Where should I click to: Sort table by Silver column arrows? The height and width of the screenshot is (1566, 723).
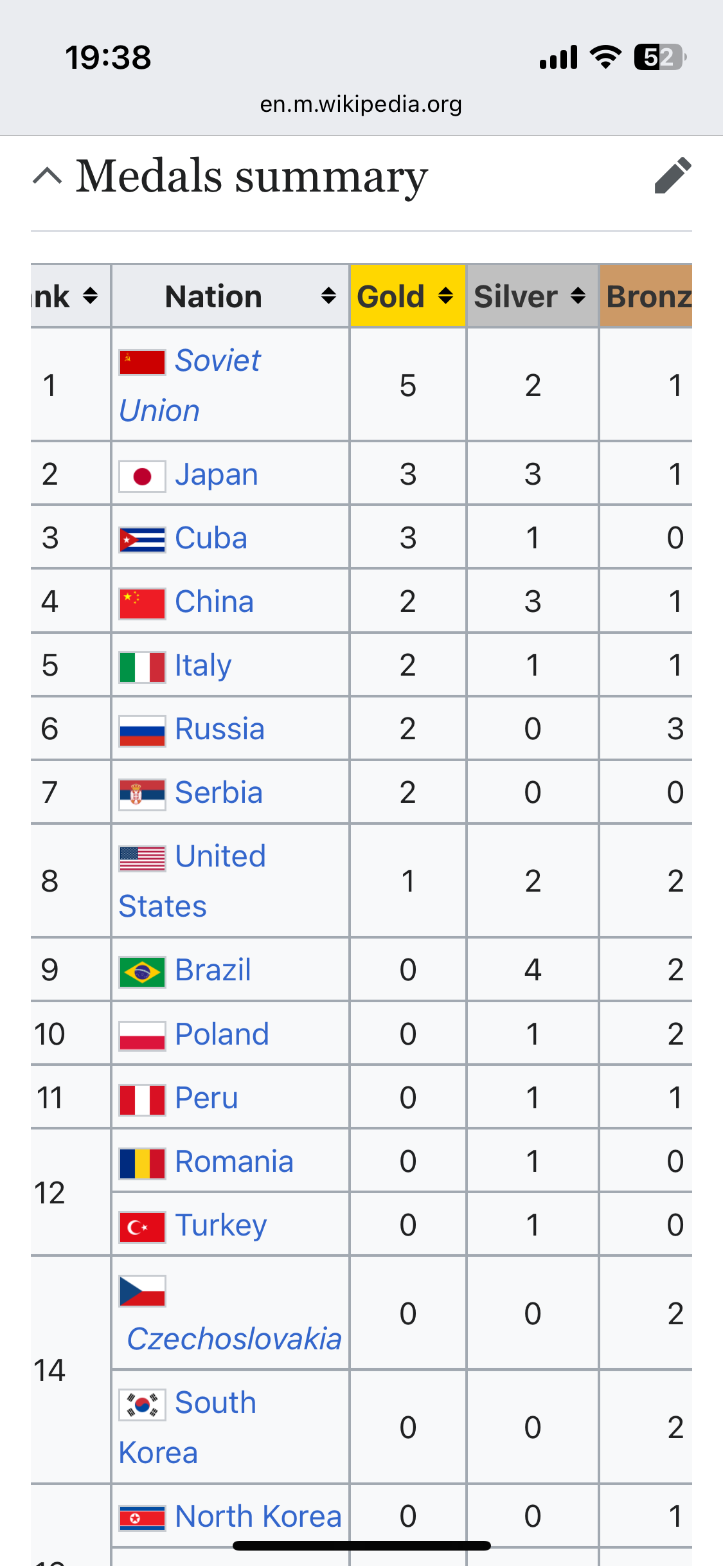[x=578, y=296]
